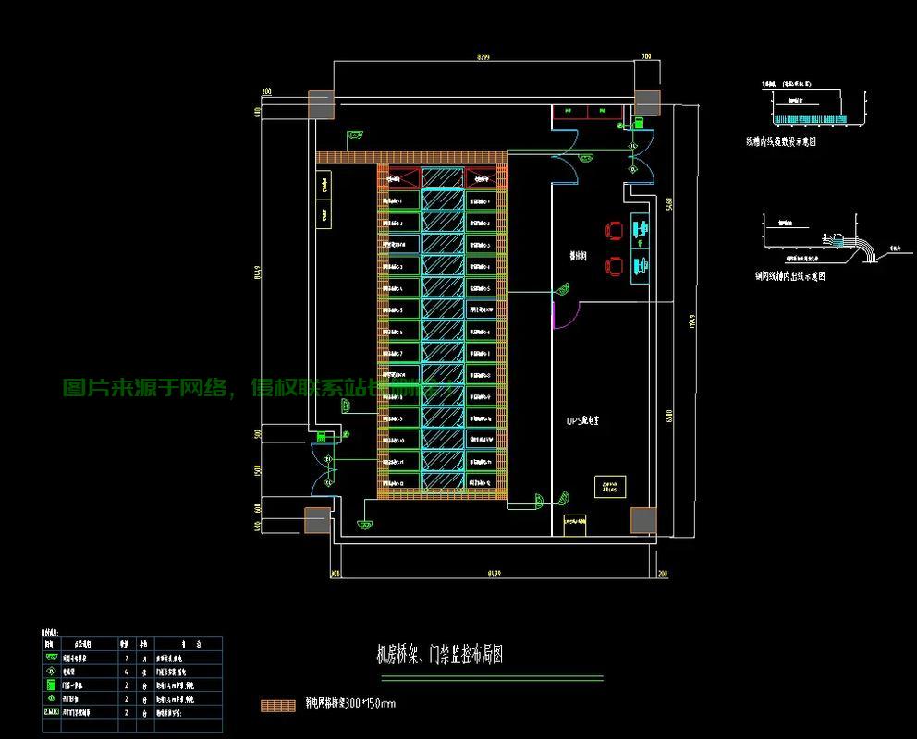Select the gray column at the bottom-left corner
This screenshot has height=739, width=917.
pos(318,520)
